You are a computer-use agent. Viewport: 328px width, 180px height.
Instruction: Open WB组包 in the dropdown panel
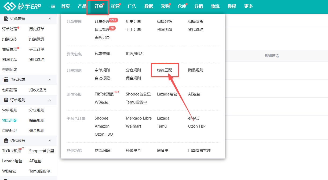click(x=101, y=102)
